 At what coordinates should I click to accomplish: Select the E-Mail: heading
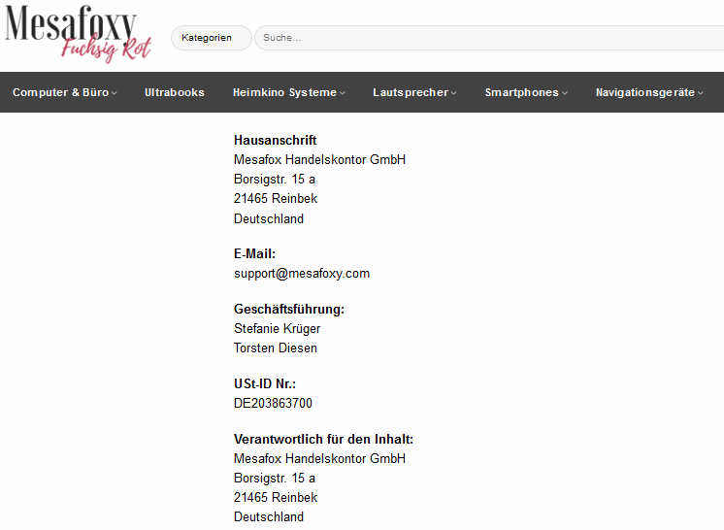point(254,254)
